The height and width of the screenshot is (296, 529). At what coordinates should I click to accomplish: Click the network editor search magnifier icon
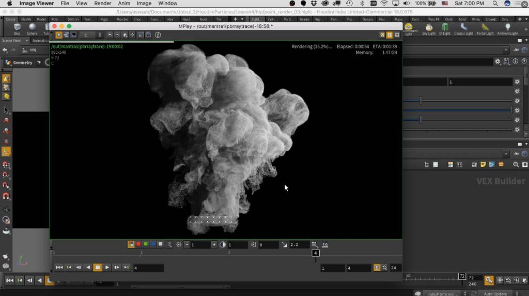tap(516, 165)
